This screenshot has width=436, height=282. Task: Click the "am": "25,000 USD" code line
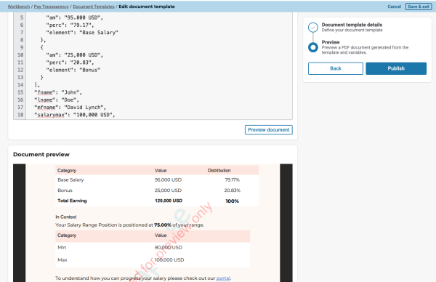click(75, 55)
